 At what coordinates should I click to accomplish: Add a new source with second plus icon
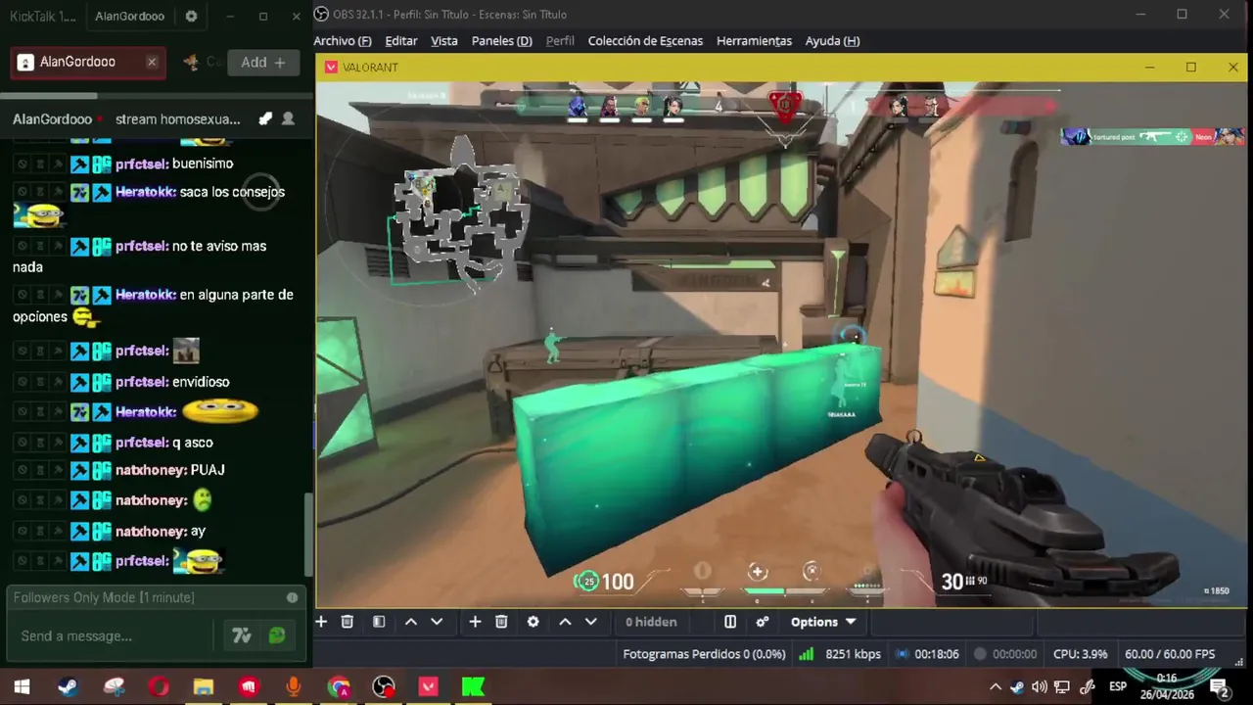coord(475,622)
